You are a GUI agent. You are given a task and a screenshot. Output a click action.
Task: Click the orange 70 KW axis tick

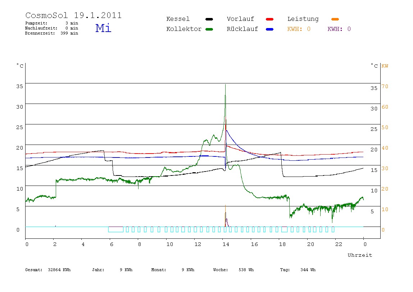[385, 86]
